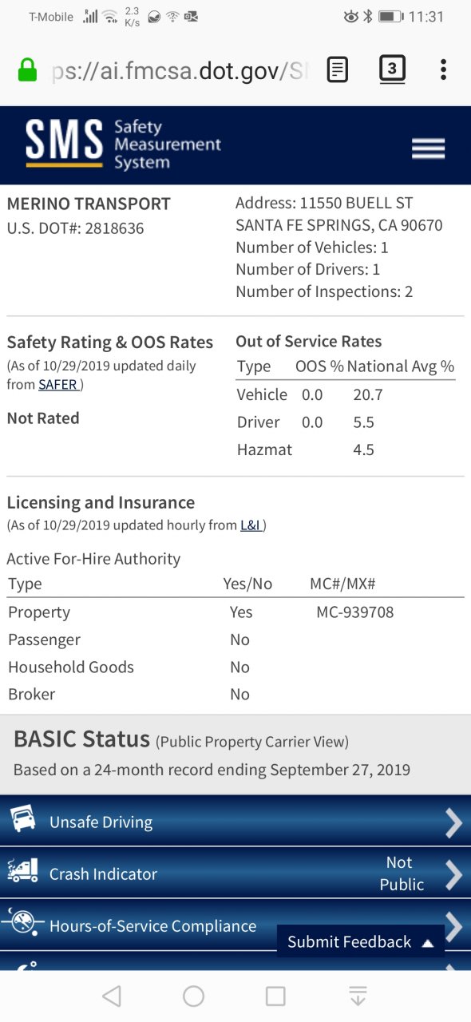Viewport: 471px width, 1022px height.
Task: Open reader mode page icon
Action: point(338,70)
